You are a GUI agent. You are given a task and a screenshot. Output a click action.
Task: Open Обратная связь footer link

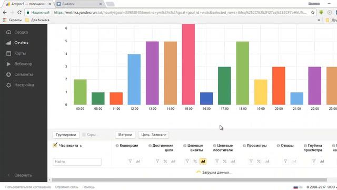[67, 187]
